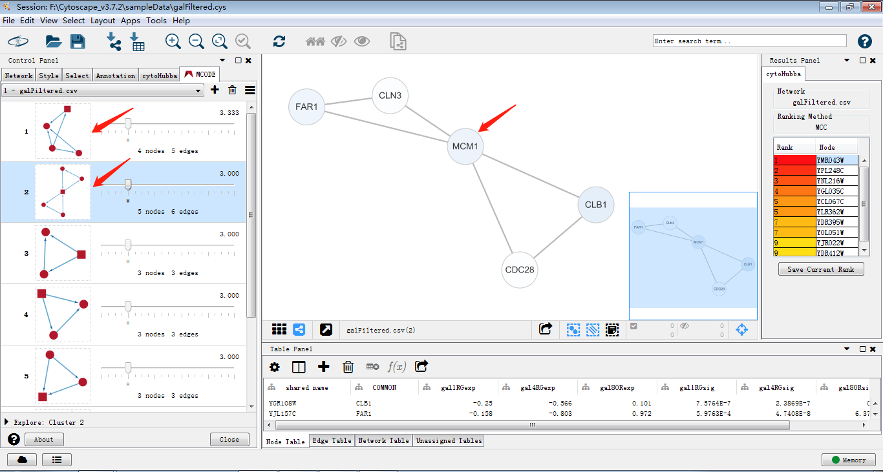
Task: Click the Show All Nodes eye icon
Action: coord(362,41)
